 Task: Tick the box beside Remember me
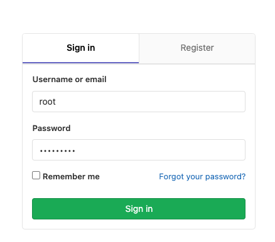[36, 176]
